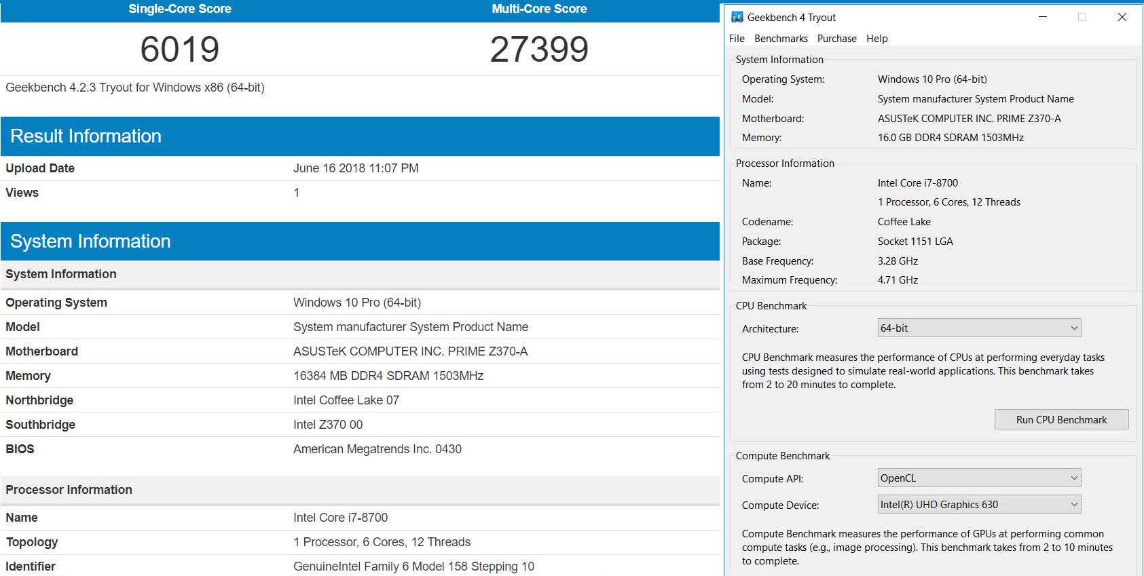This screenshot has height=576, width=1144.
Task: Click the Geekbench 4 Tryout window title
Action: [x=792, y=18]
